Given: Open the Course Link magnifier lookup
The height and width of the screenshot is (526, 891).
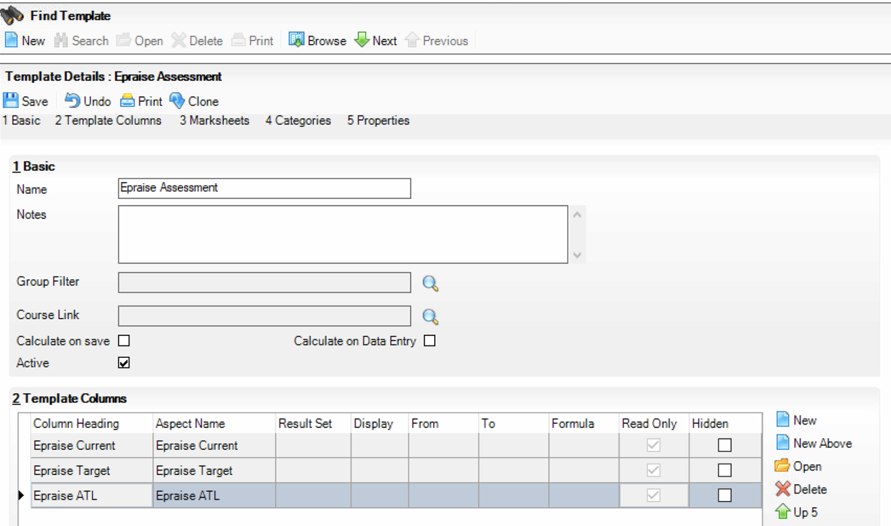Looking at the screenshot, I should 430,316.
